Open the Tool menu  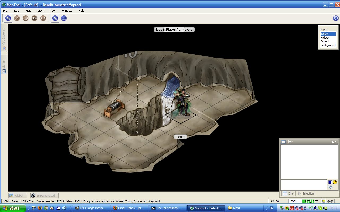[x=53, y=11]
